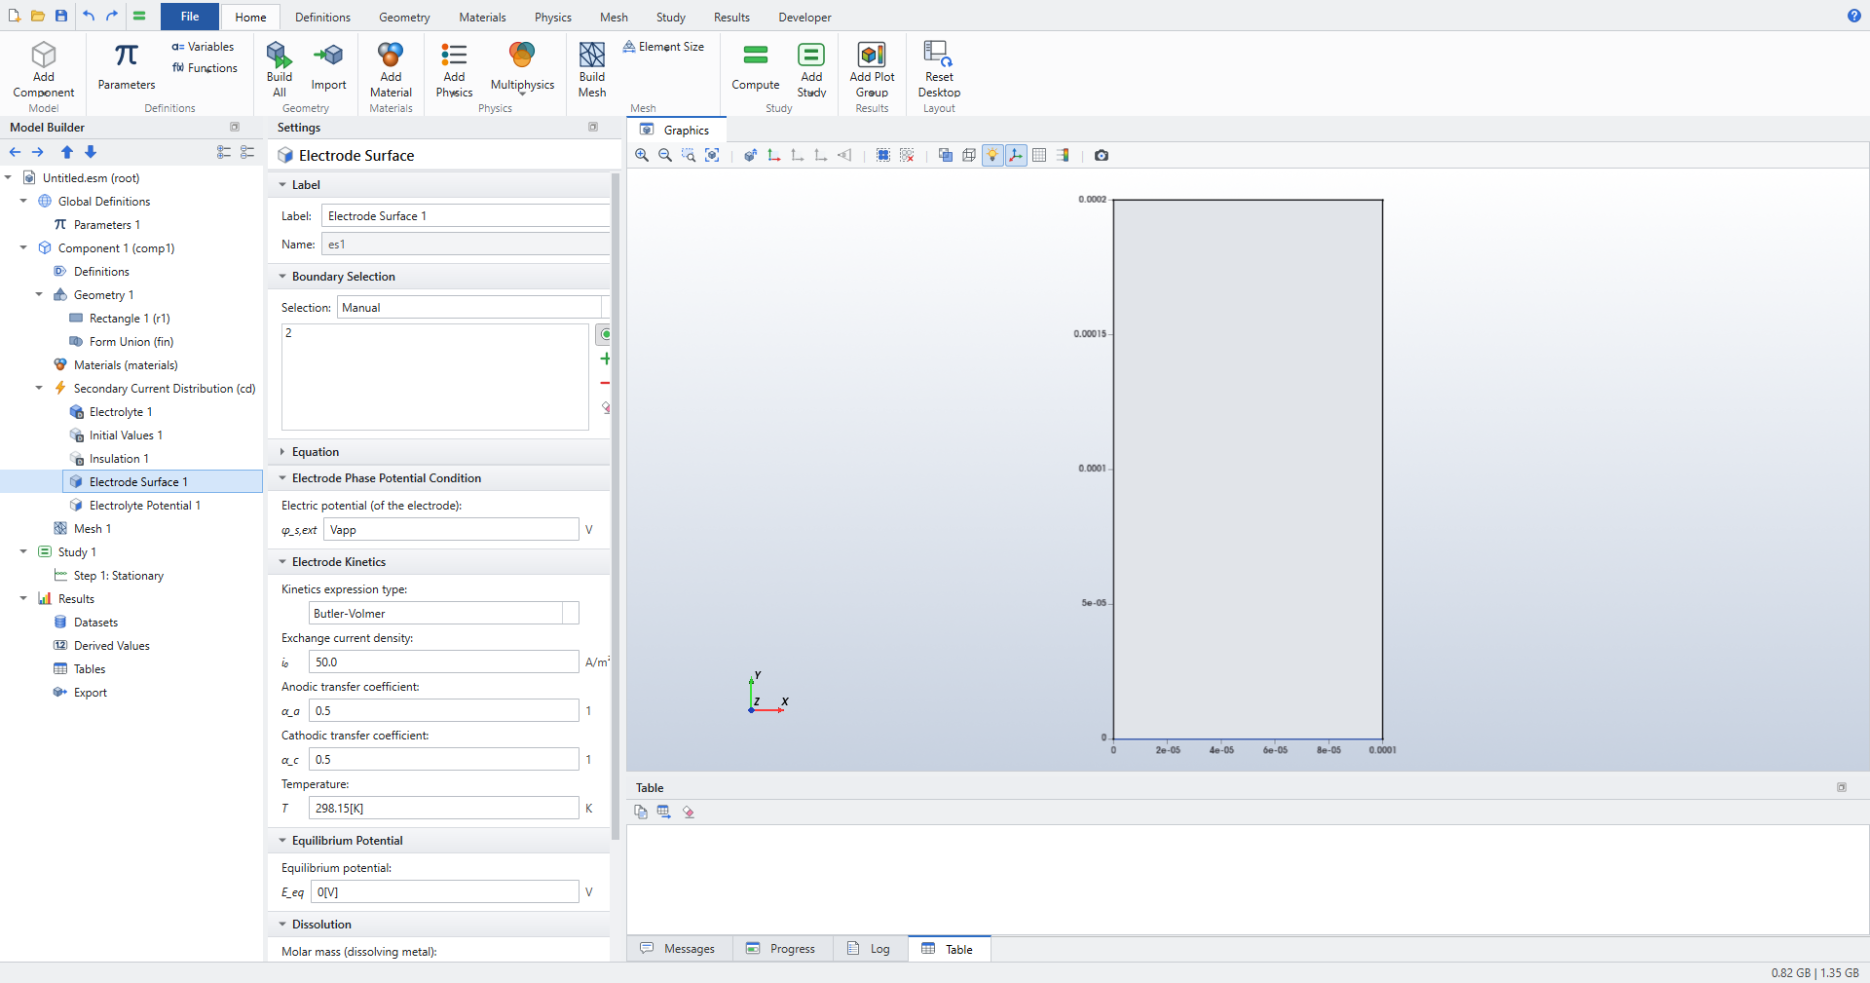
Task: Open the File menu
Action: 190,17
